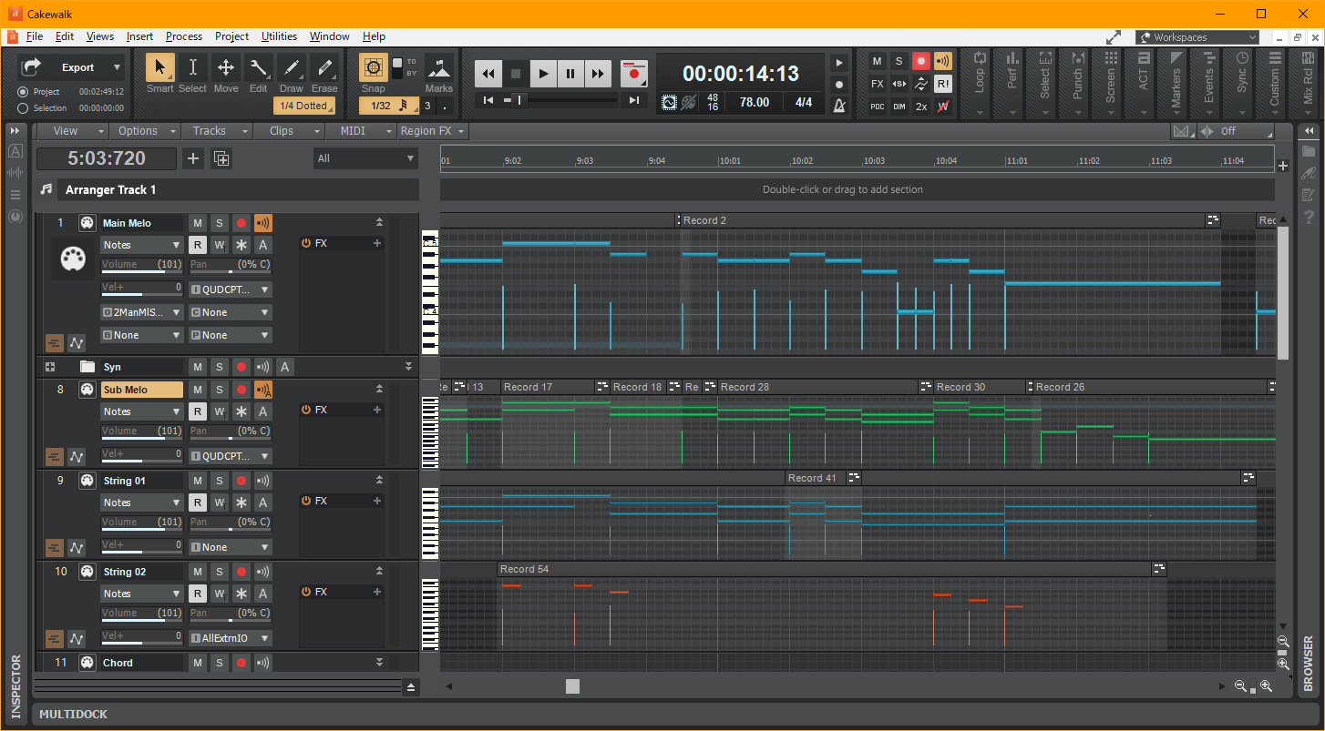Click the Sub Melo track's MIDI icon
This screenshot has width=1325, height=731.
pyautogui.click(x=87, y=390)
